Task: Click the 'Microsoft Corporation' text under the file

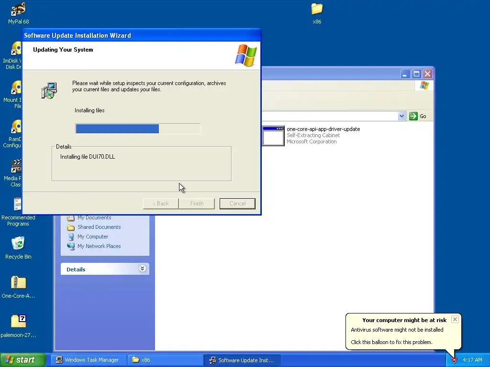Action: (312, 141)
